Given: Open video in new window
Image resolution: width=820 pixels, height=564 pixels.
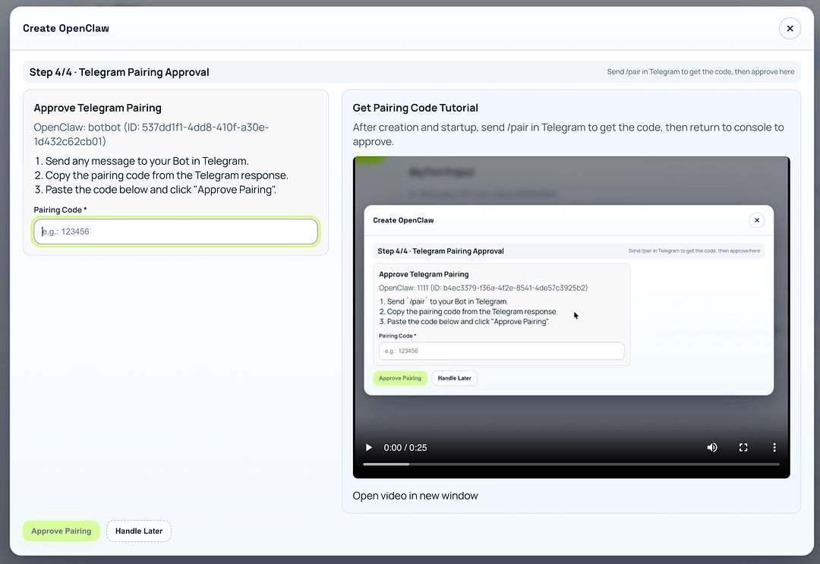Looking at the screenshot, I should (415, 495).
